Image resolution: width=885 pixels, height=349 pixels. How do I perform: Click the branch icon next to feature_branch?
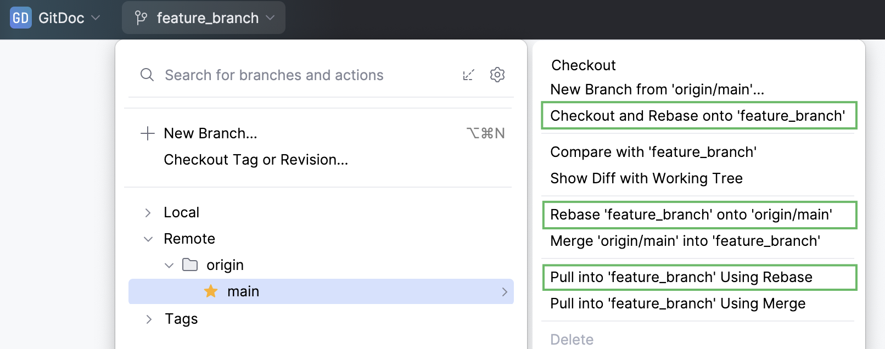tap(141, 18)
